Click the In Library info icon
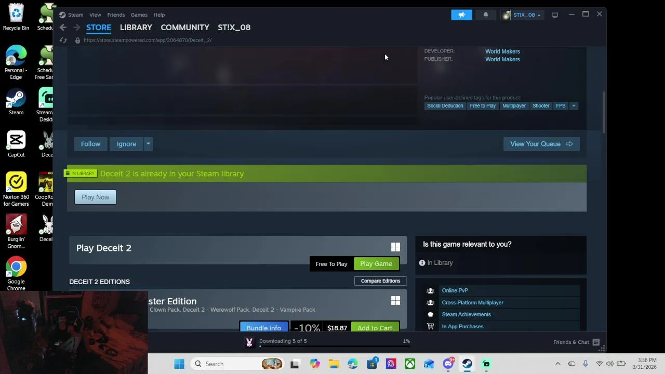The height and width of the screenshot is (374, 665). pyautogui.click(x=422, y=263)
